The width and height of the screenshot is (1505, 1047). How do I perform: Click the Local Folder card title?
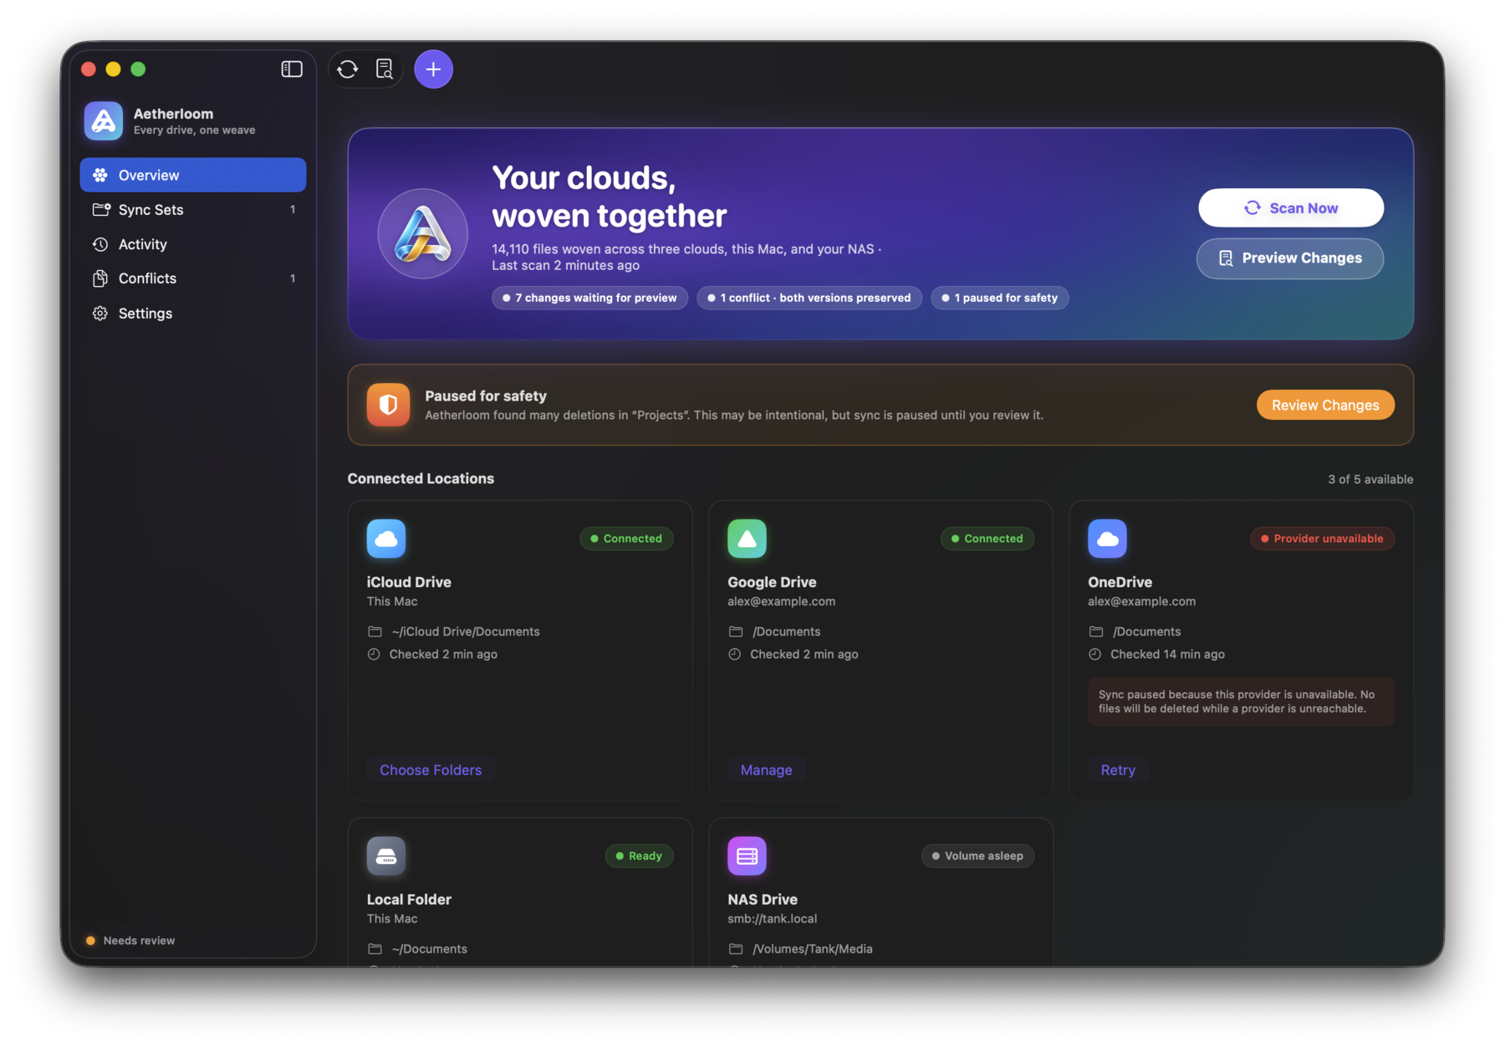[x=409, y=899]
